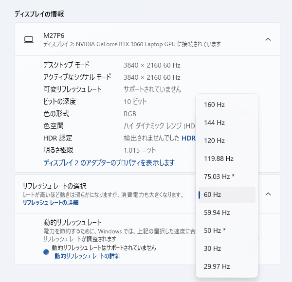This screenshot has width=292, height=282.
Task: Collapse the refresh rate selection section
Action: (x=268, y=194)
